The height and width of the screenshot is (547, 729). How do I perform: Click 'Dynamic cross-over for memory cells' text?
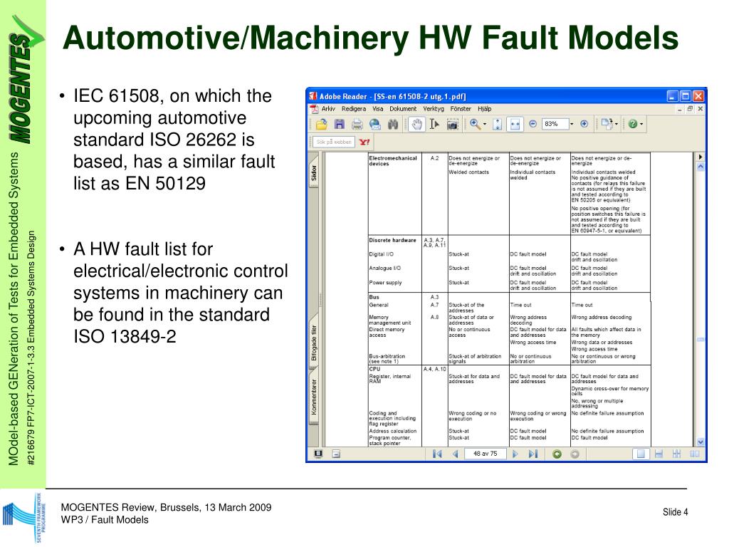point(610,391)
